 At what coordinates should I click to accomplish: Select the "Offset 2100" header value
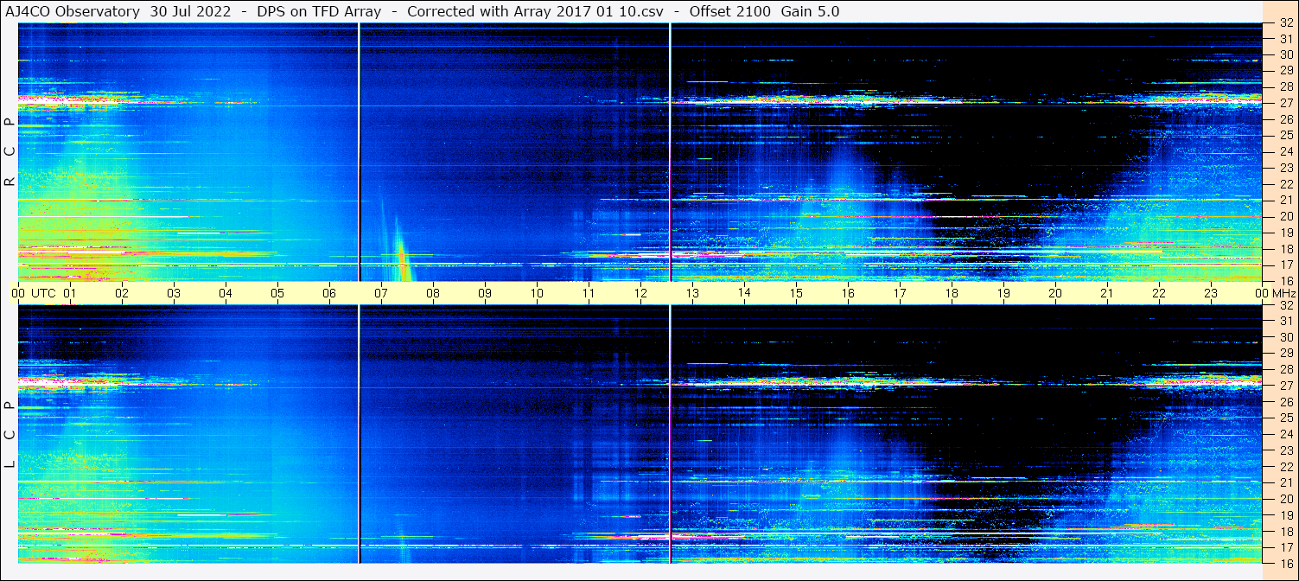(x=730, y=11)
